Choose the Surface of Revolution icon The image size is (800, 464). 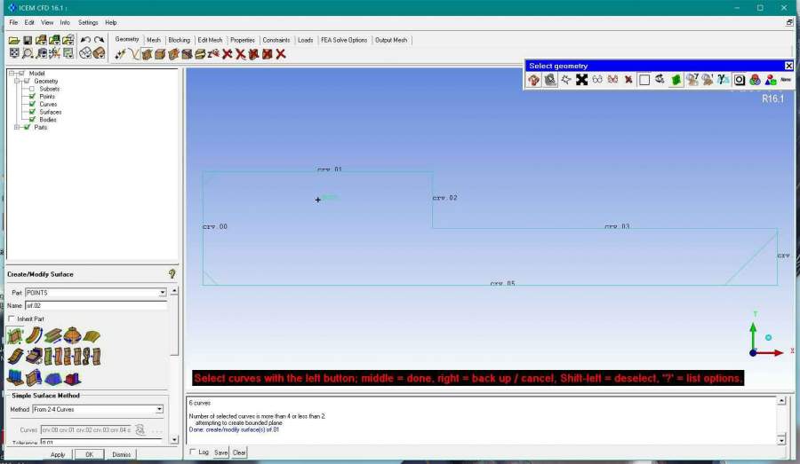tap(72, 335)
